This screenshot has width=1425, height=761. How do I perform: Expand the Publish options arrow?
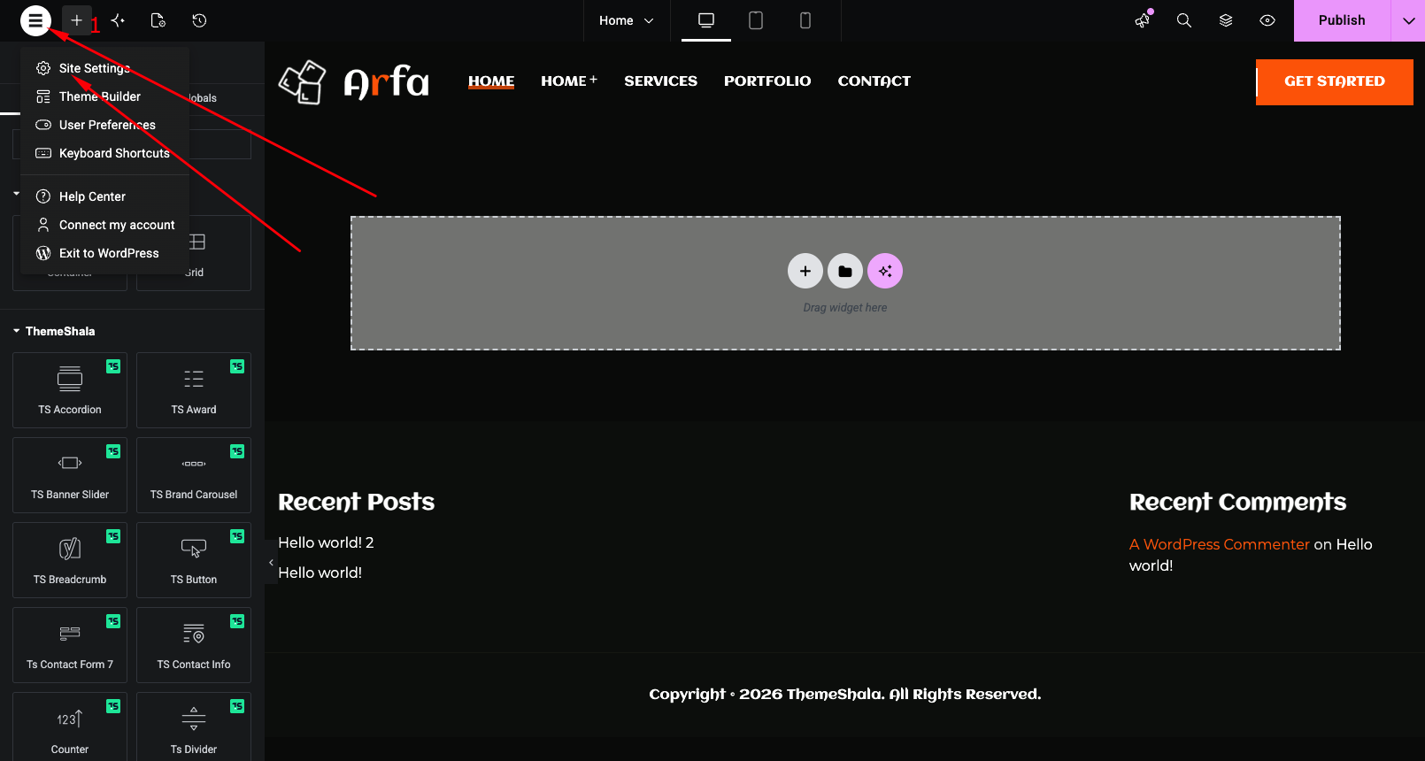(1408, 20)
